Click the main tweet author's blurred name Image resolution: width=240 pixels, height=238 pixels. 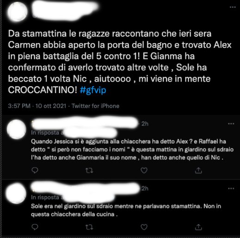tap(65, 11)
